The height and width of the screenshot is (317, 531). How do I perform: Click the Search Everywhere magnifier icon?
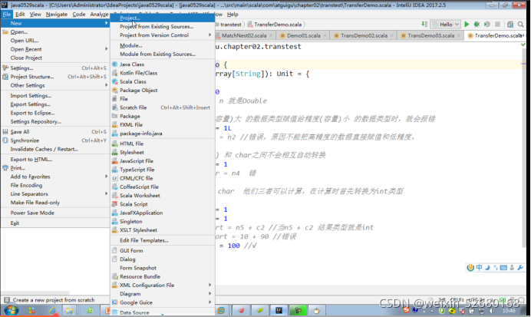tap(521, 24)
